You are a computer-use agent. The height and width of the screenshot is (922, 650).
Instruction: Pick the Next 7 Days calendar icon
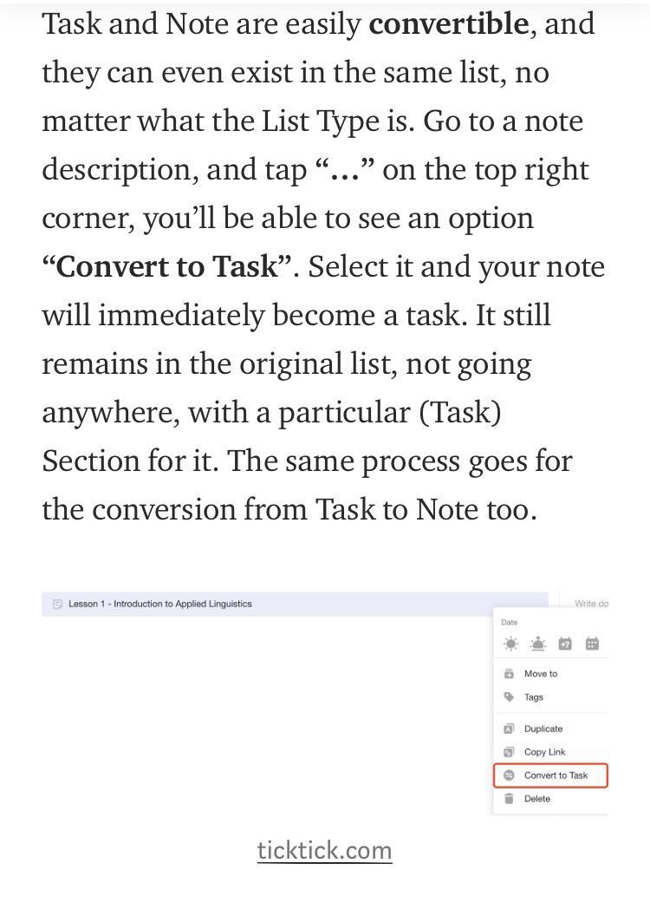click(565, 644)
